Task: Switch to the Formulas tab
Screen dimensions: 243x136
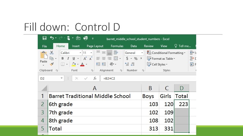Action: [x=117, y=46]
